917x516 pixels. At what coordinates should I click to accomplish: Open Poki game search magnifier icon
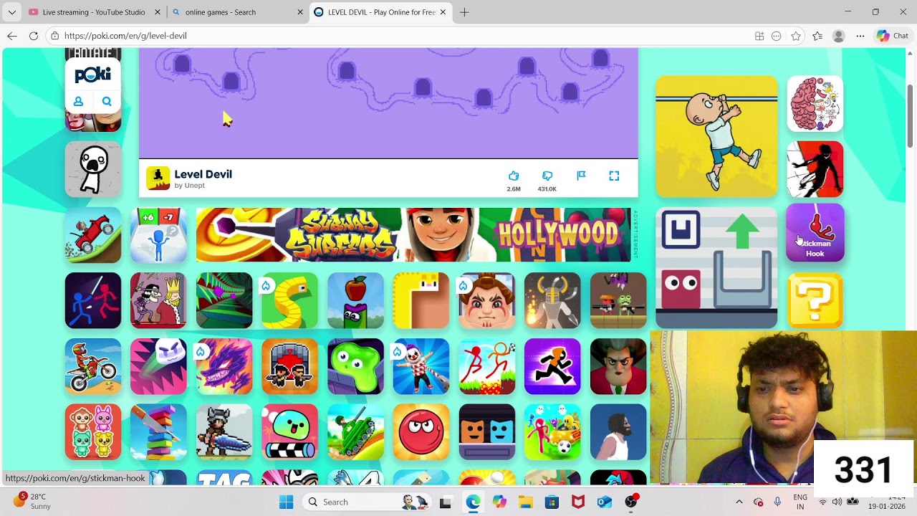pos(107,102)
